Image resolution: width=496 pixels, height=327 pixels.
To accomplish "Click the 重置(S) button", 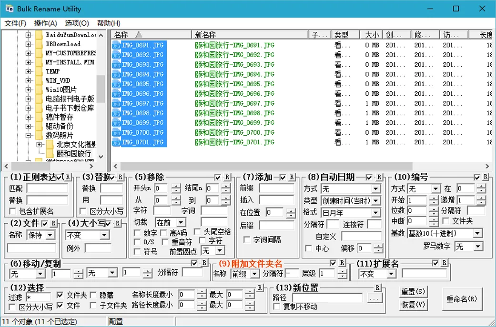I will 413,292.
